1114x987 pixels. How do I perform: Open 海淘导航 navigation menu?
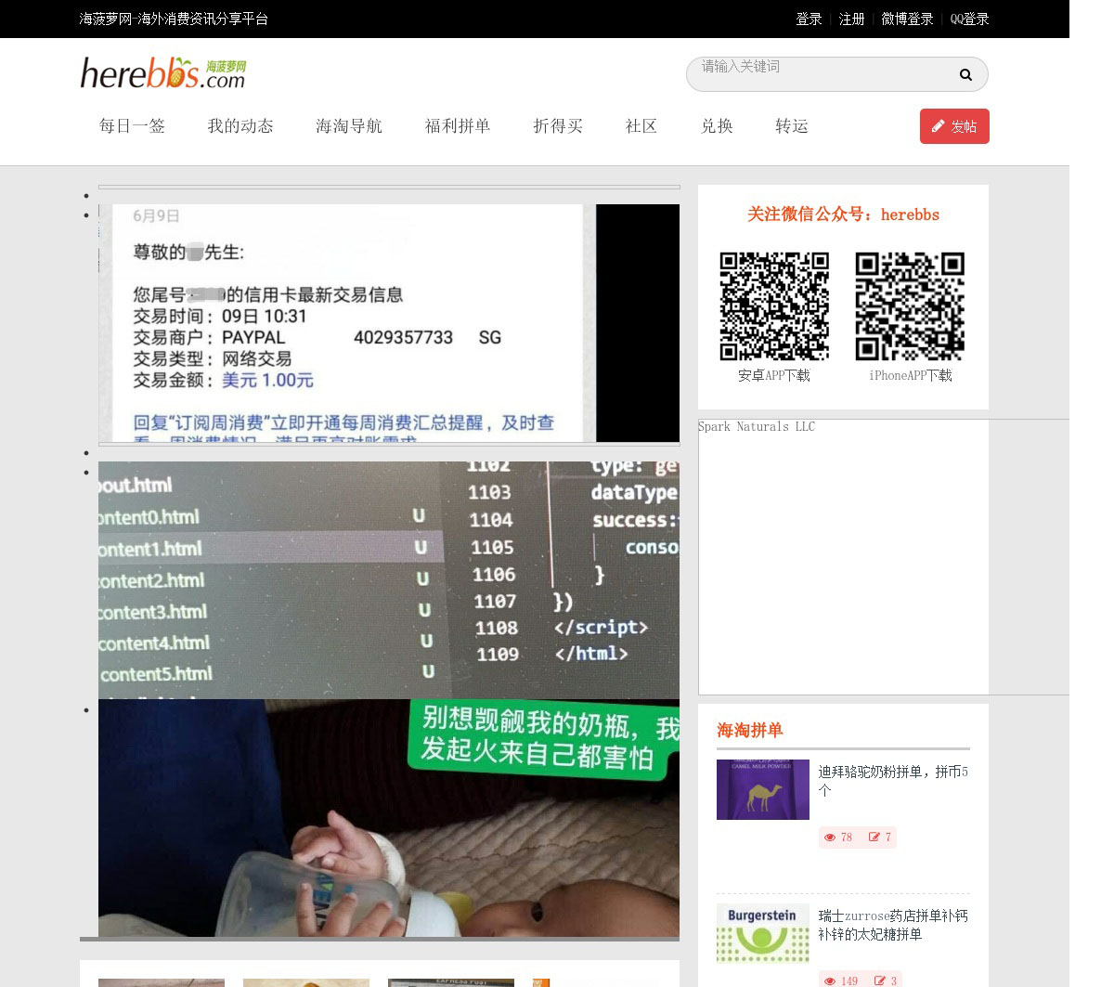coord(349,126)
